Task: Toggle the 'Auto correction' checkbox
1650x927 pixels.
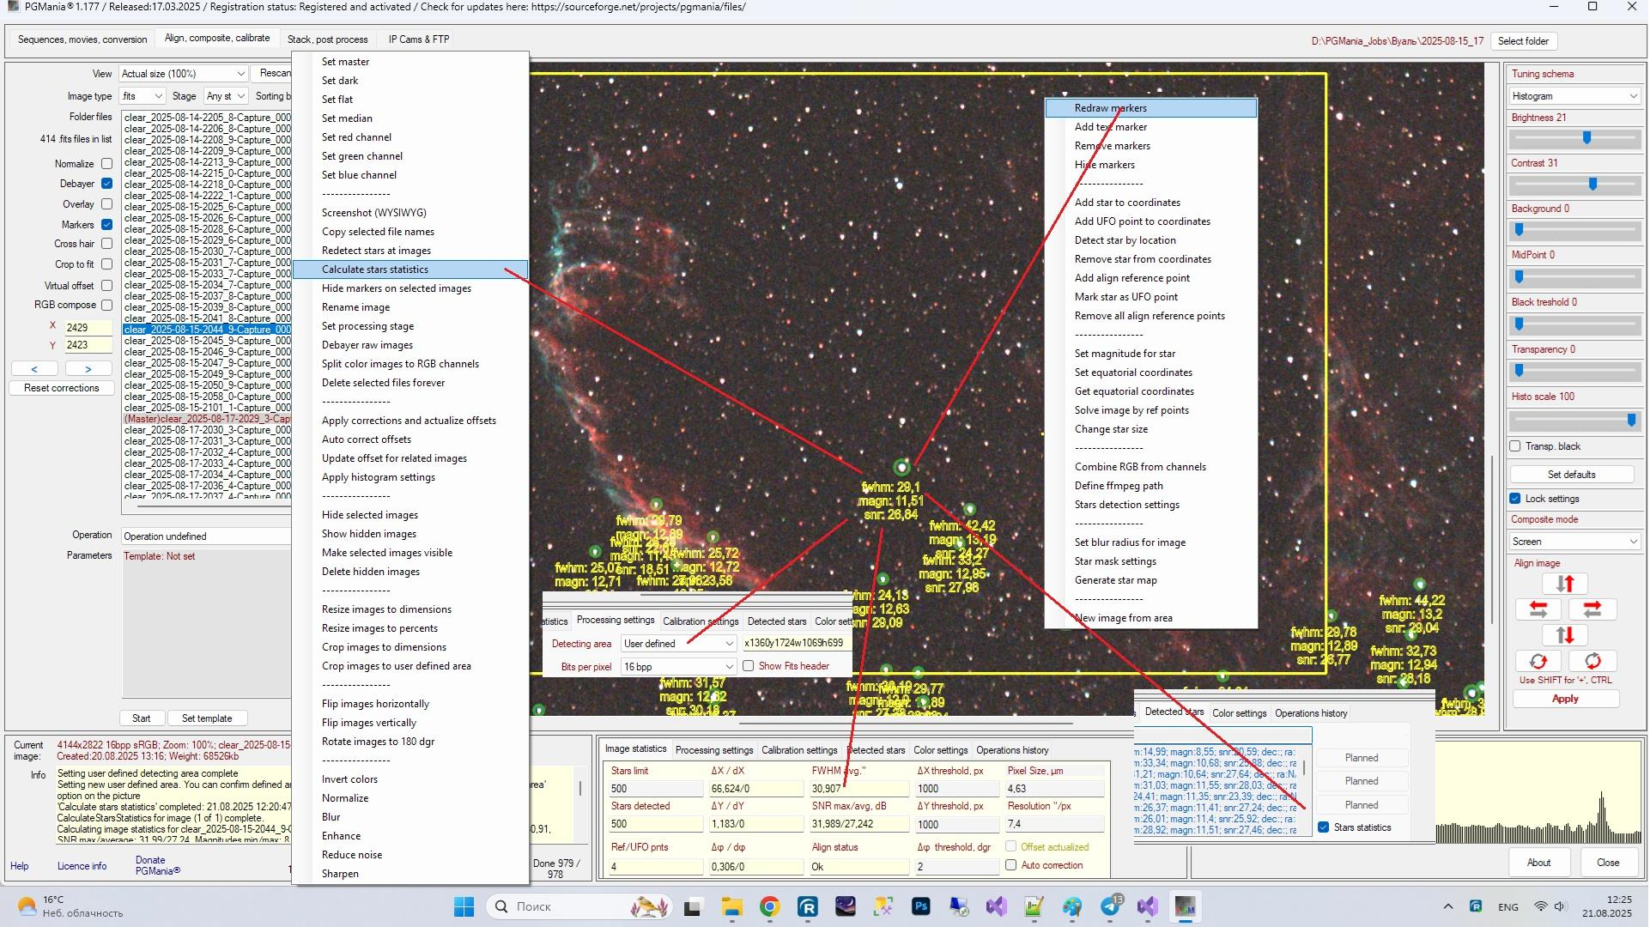Action: coord(1010,865)
